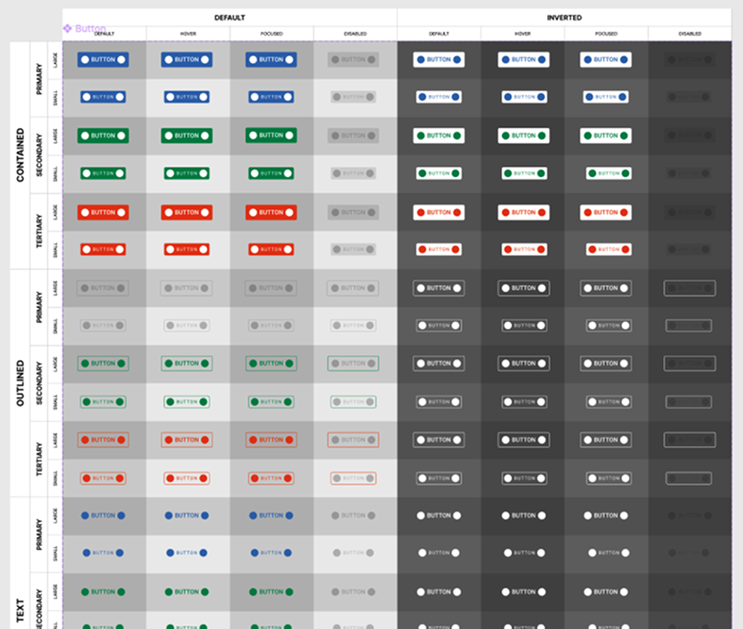Click the INVERTED section header
Viewport: 743px width, 629px height.
pos(564,17)
